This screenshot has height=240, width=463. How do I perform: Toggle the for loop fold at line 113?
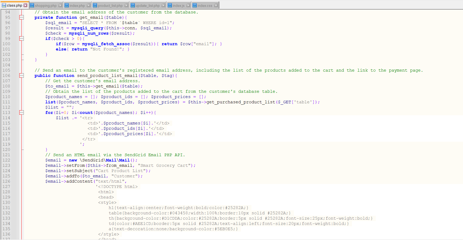pos(21,112)
